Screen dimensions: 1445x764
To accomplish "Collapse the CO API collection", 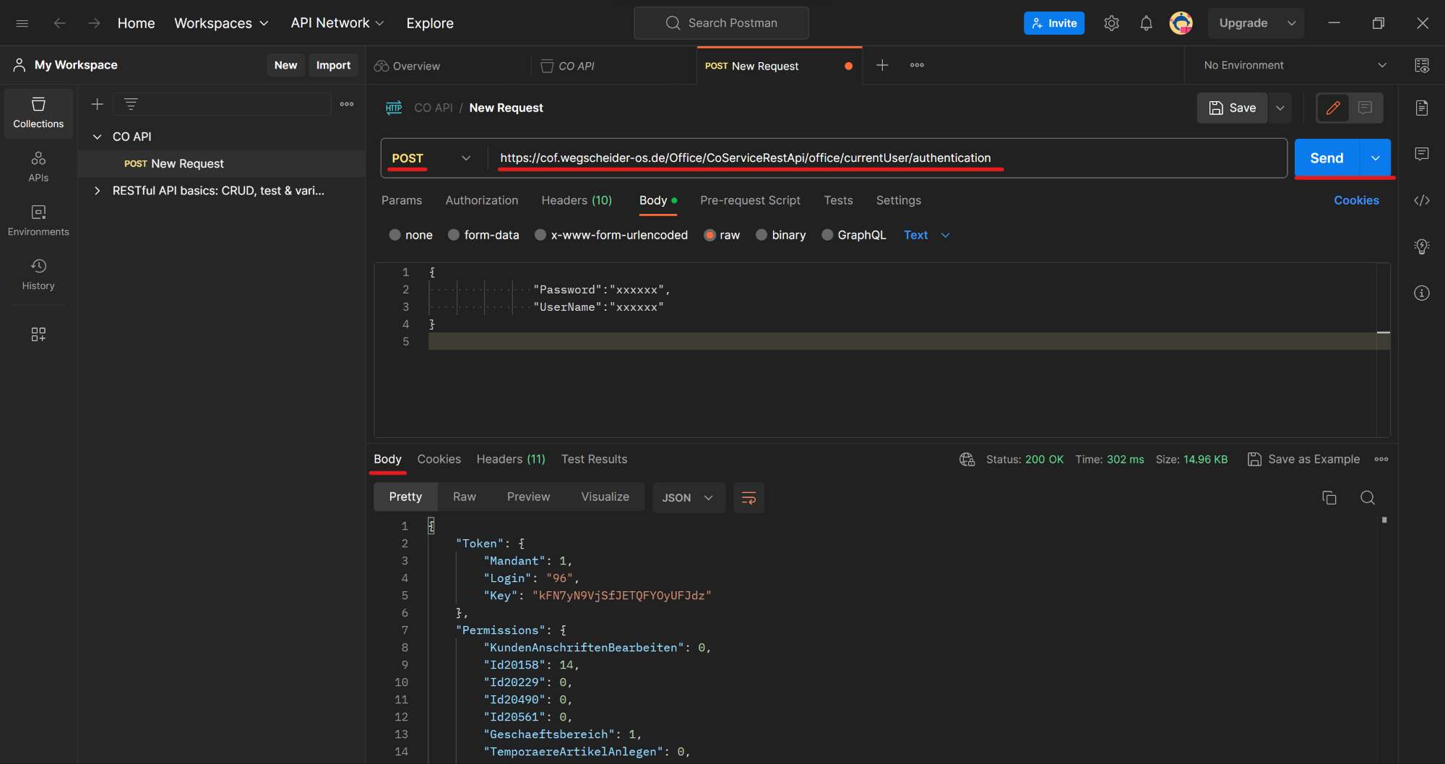I will [x=97, y=137].
